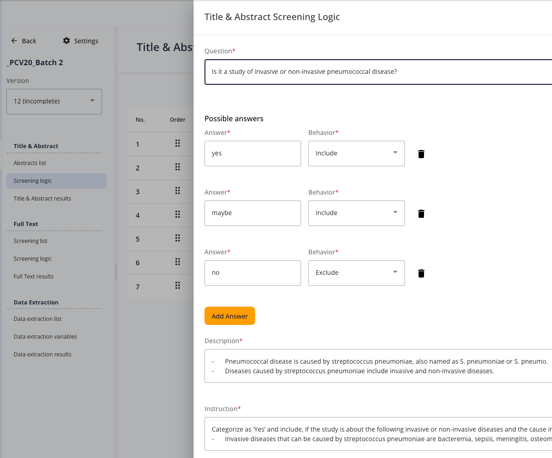
Task: Open Data extraction variables page
Action: [x=46, y=337]
